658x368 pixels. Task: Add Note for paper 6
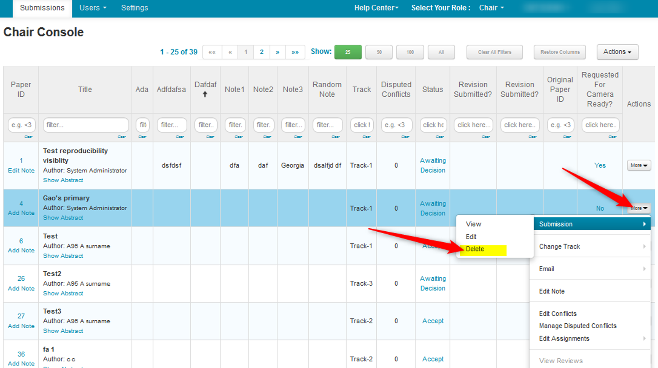click(21, 251)
